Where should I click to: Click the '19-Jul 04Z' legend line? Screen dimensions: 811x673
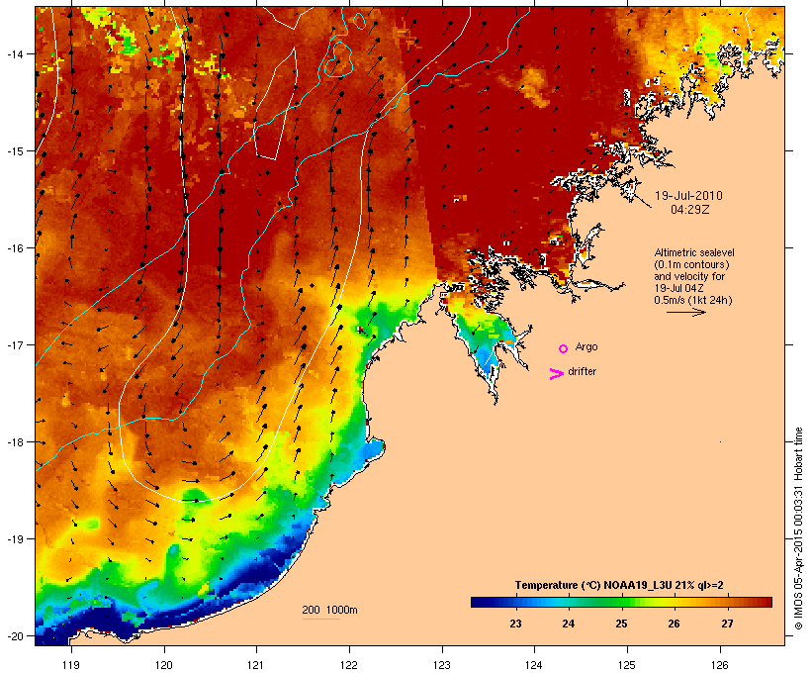point(678,288)
